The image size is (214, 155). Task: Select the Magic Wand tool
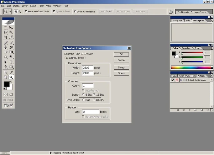11,32
